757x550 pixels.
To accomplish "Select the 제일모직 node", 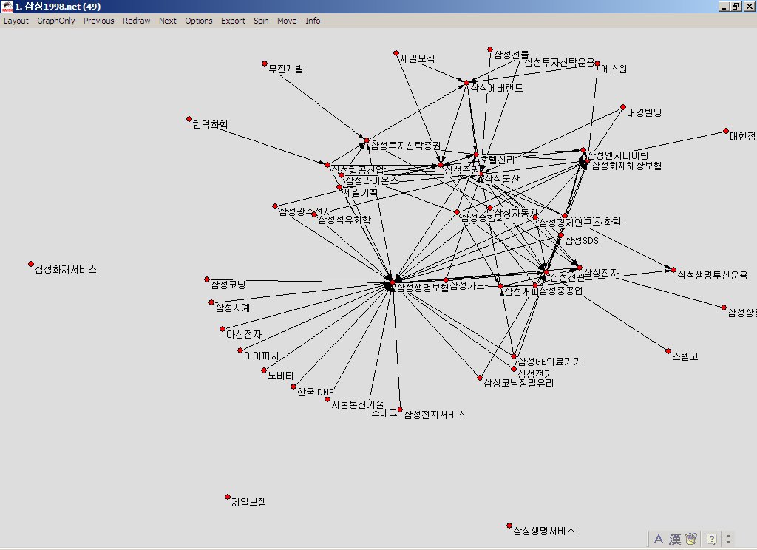I will click(x=396, y=53).
